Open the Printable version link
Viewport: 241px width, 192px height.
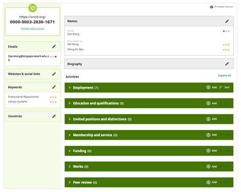pos(224,7)
